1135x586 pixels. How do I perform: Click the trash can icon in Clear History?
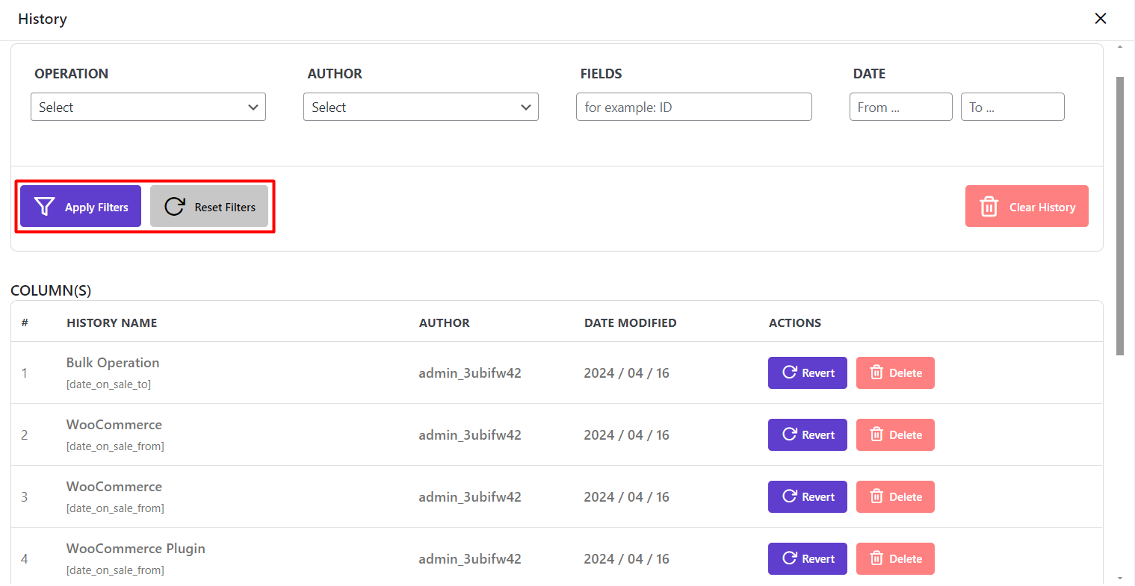click(989, 207)
